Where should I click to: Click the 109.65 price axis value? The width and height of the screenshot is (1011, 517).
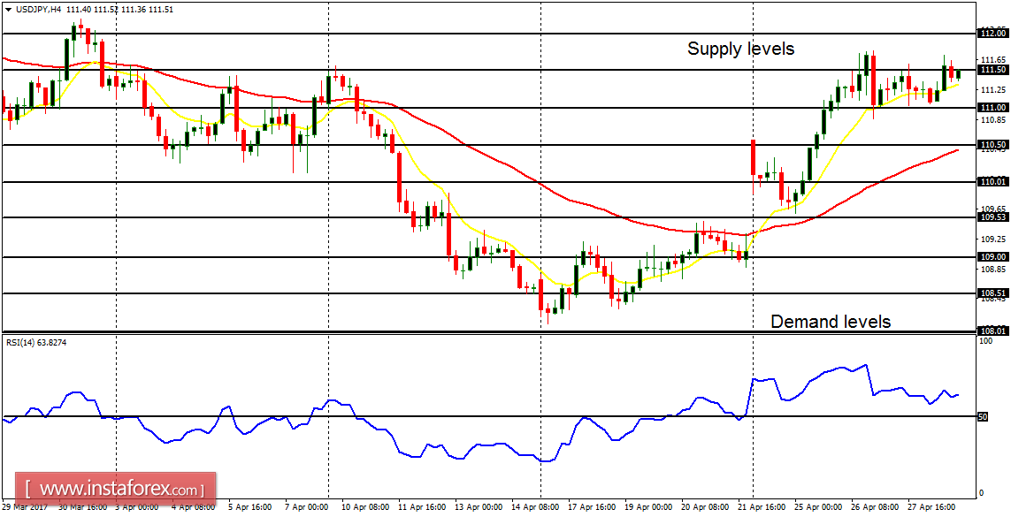point(992,209)
